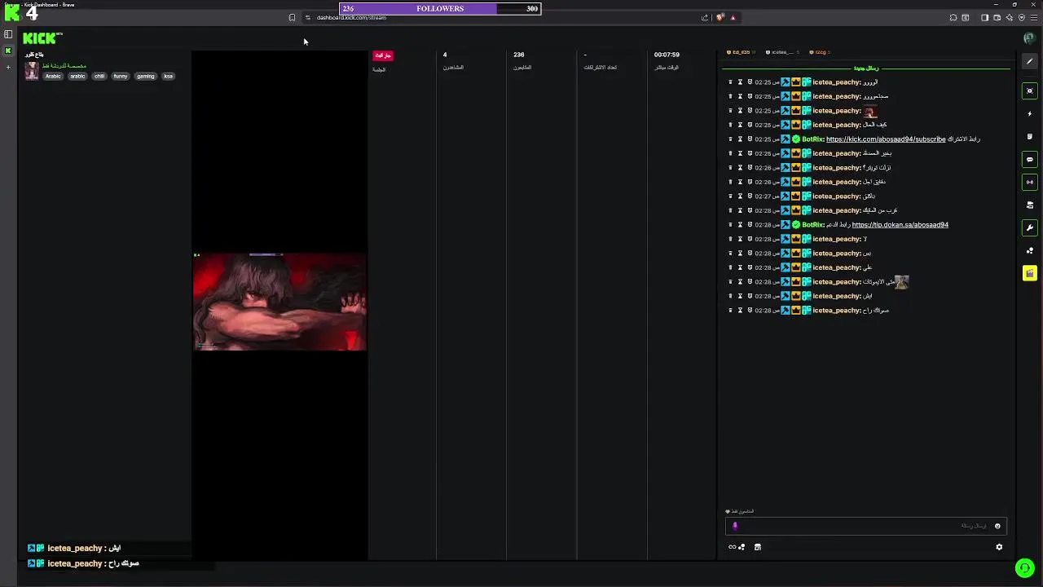The width and height of the screenshot is (1043, 587).
Task: Click the user profile avatar top right
Action: [x=1030, y=38]
